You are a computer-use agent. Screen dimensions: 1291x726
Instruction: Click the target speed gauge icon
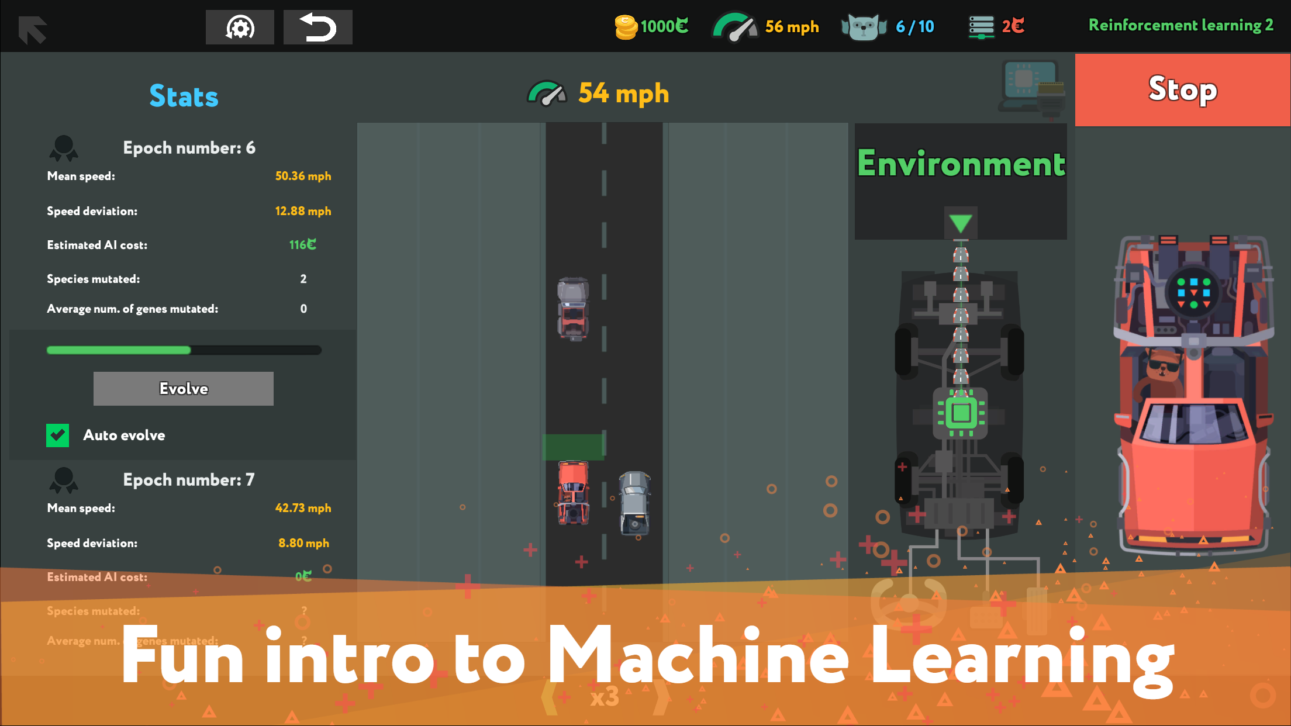click(735, 27)
